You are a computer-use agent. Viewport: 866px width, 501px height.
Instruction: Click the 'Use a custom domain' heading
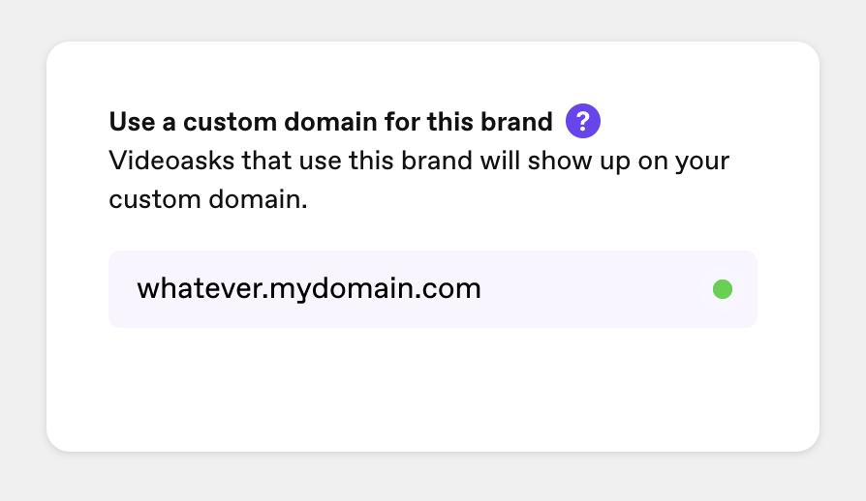pos(330,122)
